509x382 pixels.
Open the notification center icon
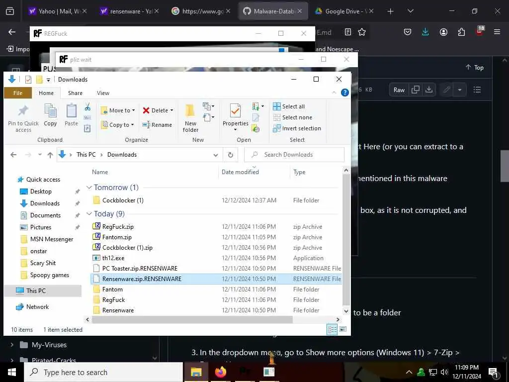click(494, 372)
